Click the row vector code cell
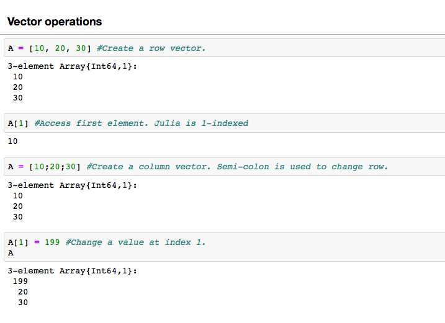The image size is (445, 323). pos(225,48)
